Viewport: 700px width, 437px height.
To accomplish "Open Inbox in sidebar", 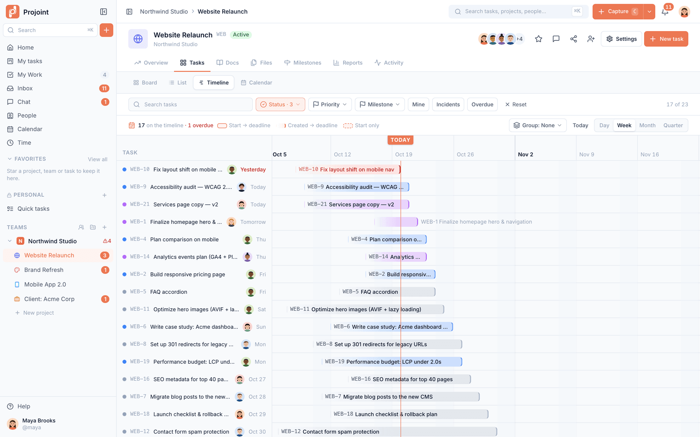I will [x=58, y=88].
